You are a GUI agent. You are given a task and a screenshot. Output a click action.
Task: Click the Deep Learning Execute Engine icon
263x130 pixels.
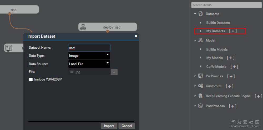coord(200,96)
